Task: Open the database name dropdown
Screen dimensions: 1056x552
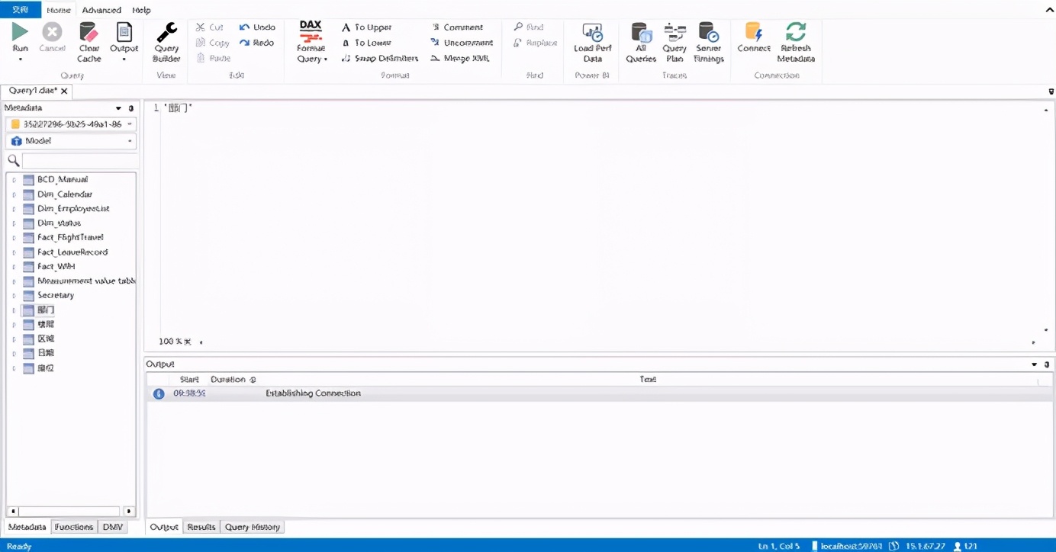Action: (x=71, y=124)
